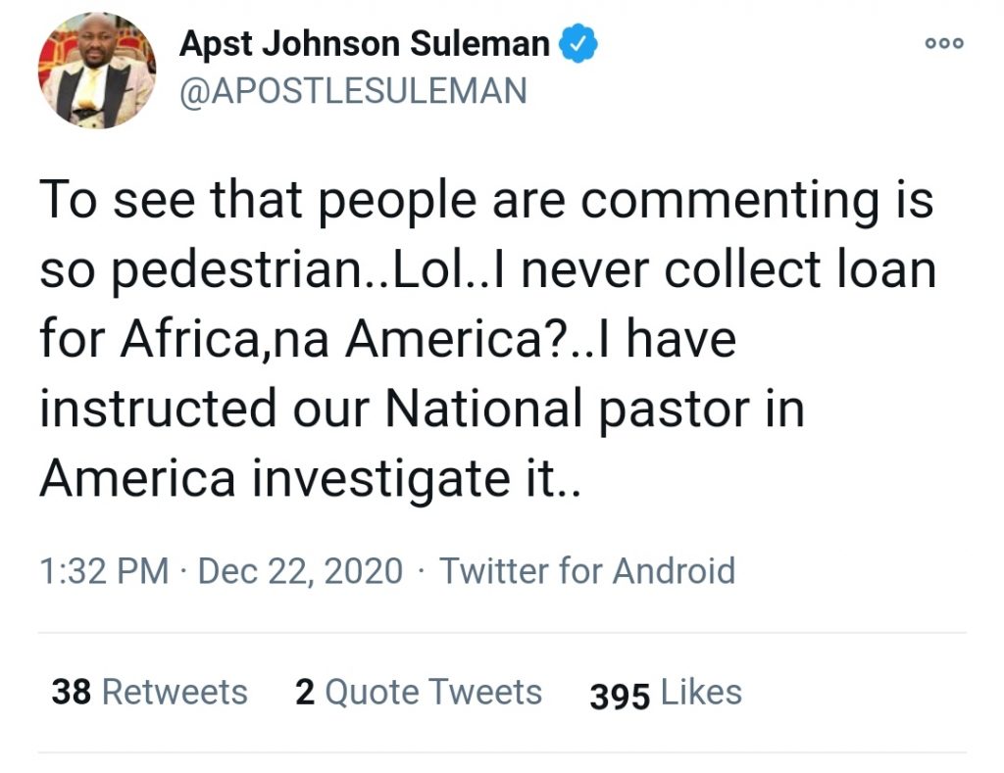Open Apst Johnson Suleman's profile picture
The width and height of the screenshot is (1004, 773).
pos(96,70)
